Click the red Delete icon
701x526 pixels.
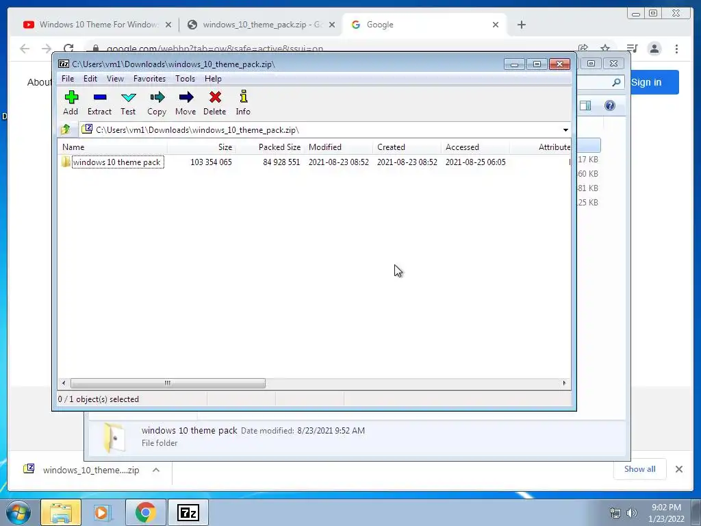tap(214, 103)
